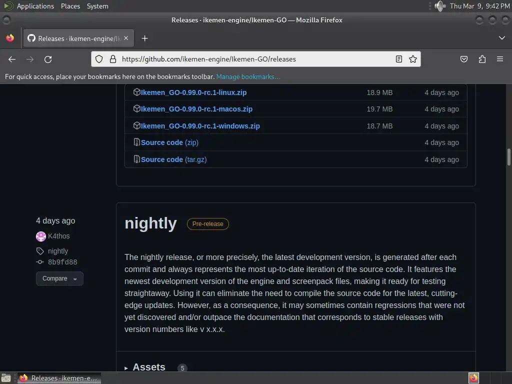The image size is (512, 384).
Task: Click the show desktop icon in bottom panel
Action: (x=6, y=378)
